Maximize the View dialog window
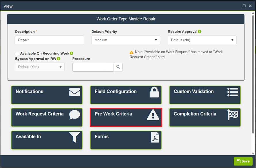The image size is (256, 168). point(244,6)
